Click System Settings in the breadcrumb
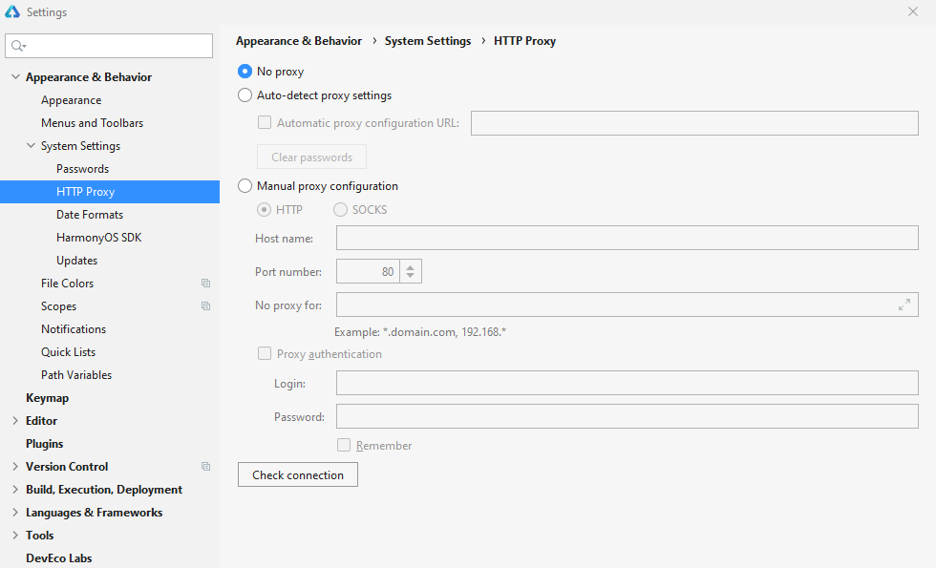Viewport: 936px width, 568px height. click(428, 41)
